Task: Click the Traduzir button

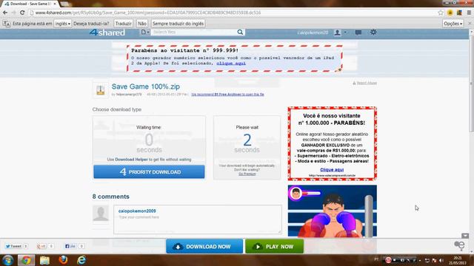Action: [x=124, y=24]
